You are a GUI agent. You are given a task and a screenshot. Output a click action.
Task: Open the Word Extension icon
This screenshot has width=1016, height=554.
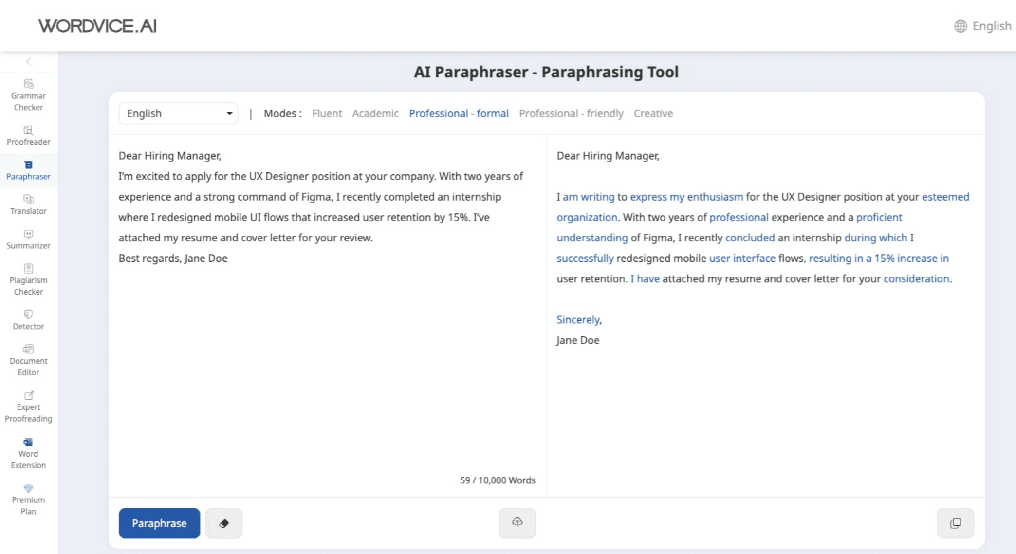pyautogui.click(x=28, y=442)
